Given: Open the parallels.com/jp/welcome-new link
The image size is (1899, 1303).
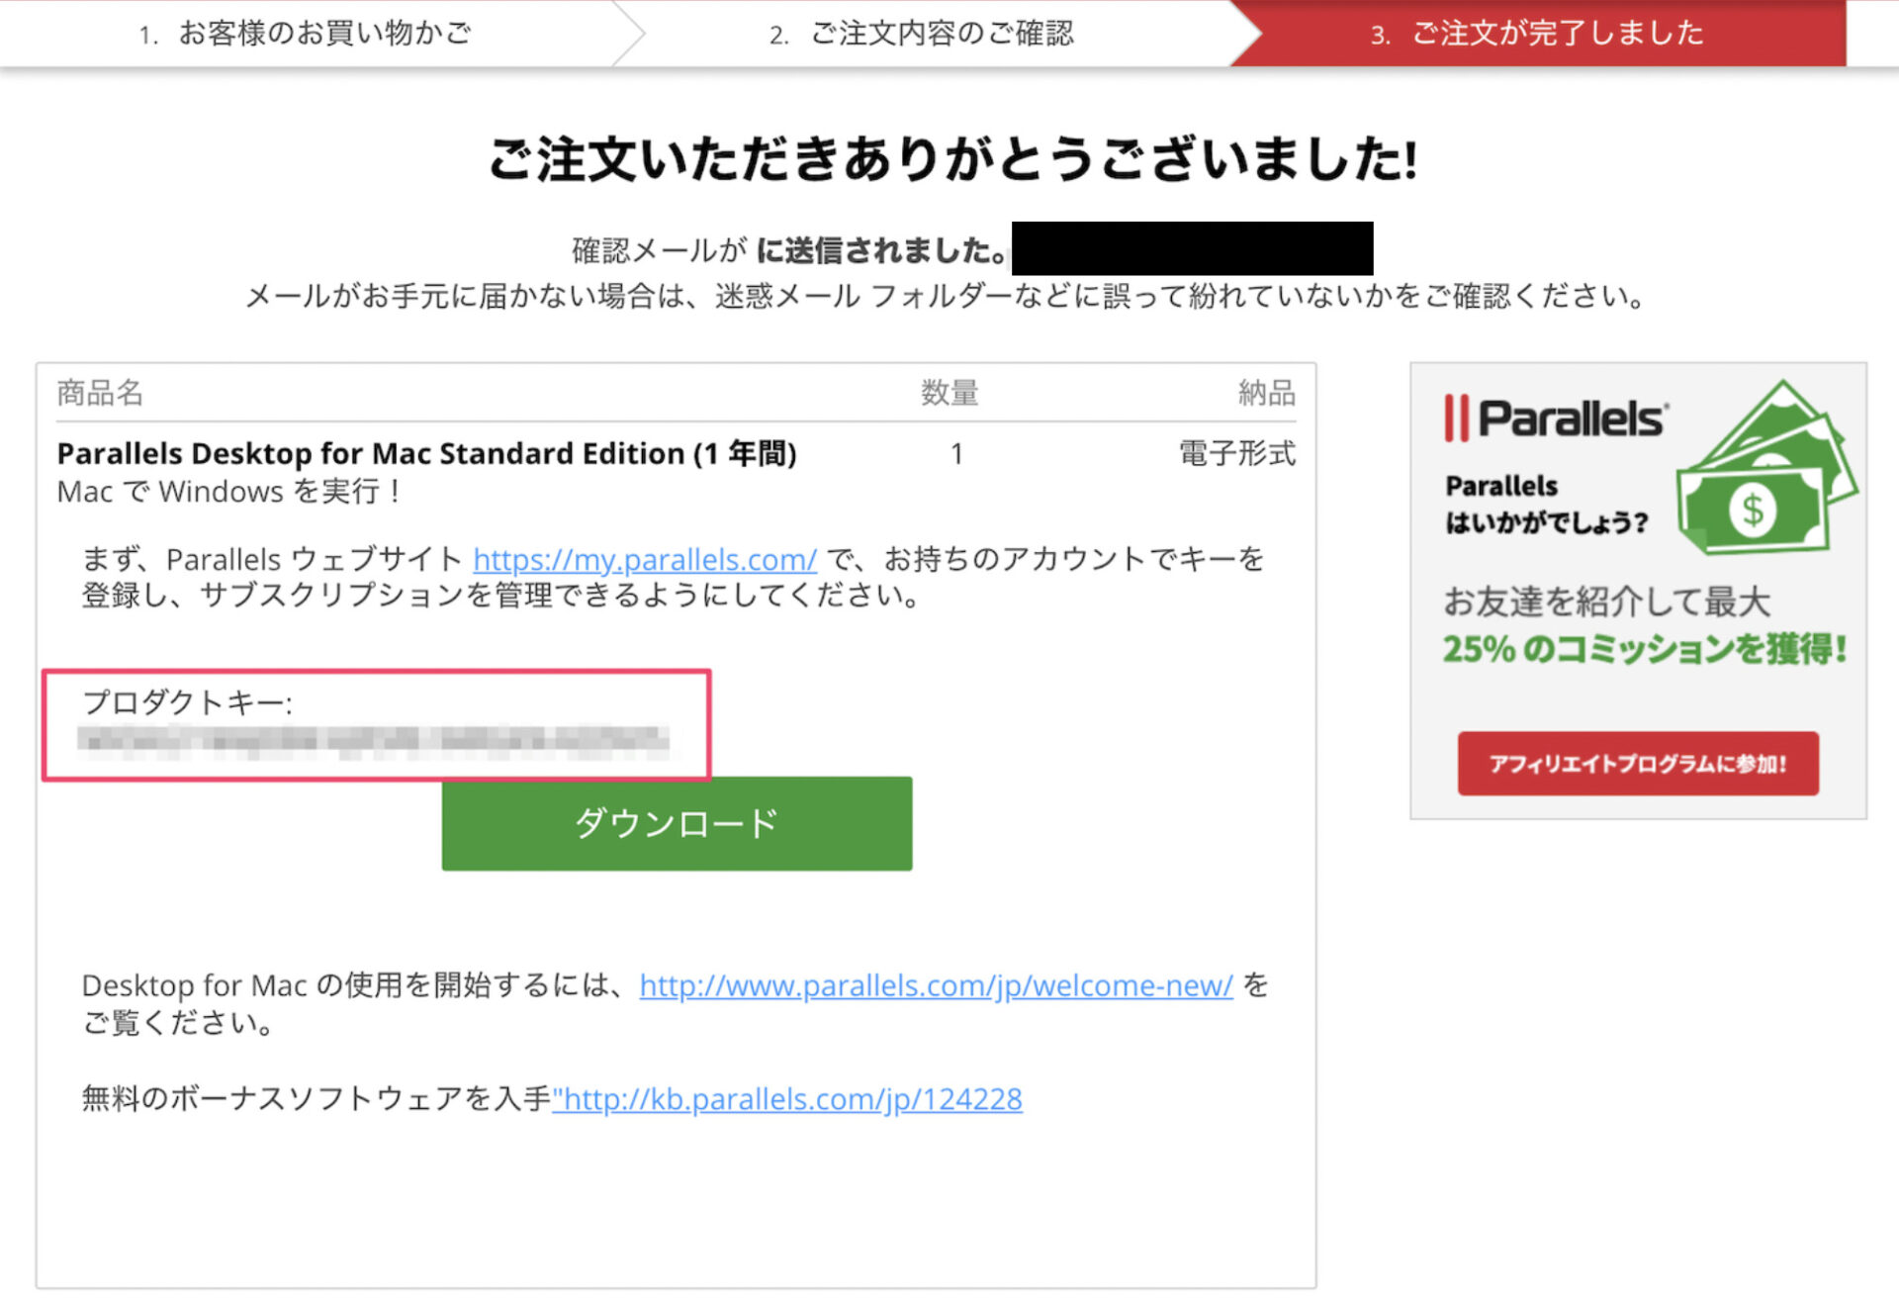Looking at the screenshot, I should (x=936, y=985).
